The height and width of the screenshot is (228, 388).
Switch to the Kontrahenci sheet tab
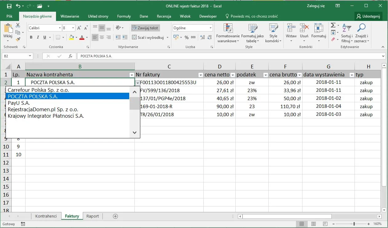click(x=46, y=216)
